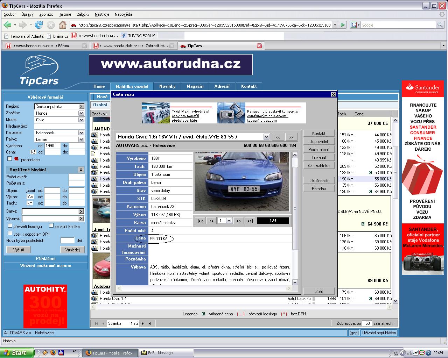The width and height of the screenshot is (448, 358).
Task: Click the browser back arrow icon
Action: [7, 25]
